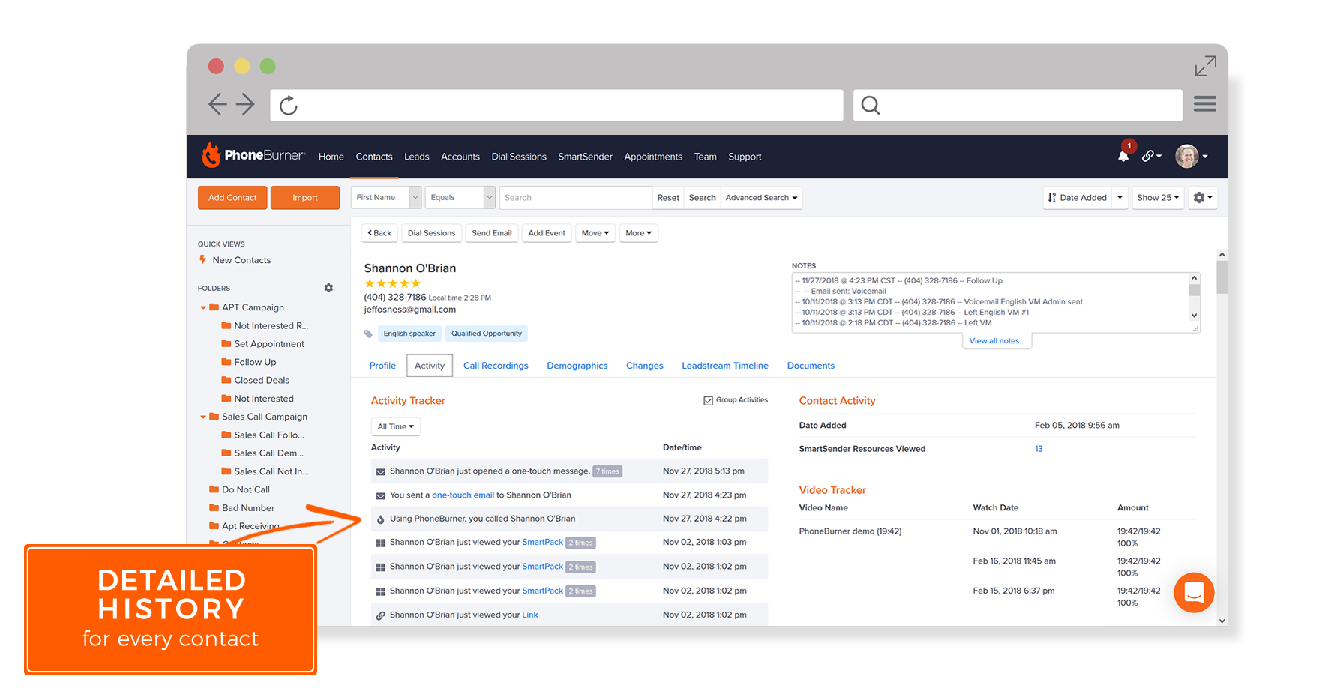The height and width of the screenshot is (691, 1325).
Task: Open the browser hamburger menu
Action: [x=1204, y=104]
